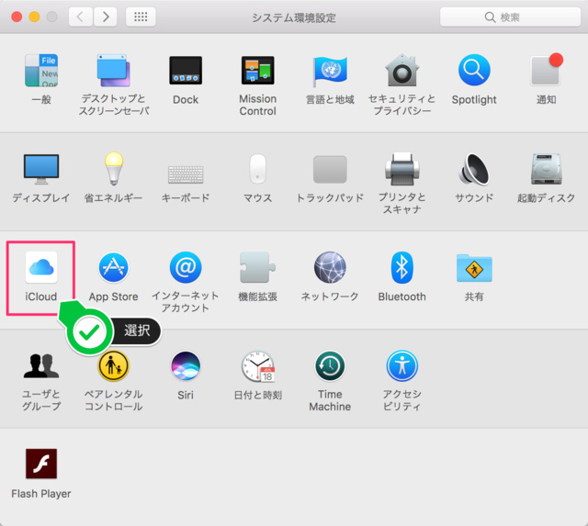
Task: Show all preferences grid button
Action: tap(141, 17)
